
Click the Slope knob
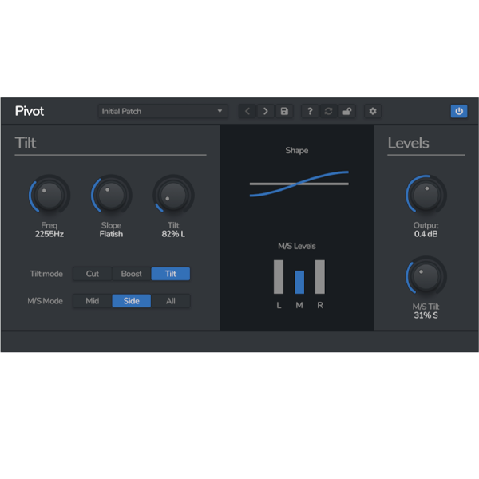(x=111, y=195)
